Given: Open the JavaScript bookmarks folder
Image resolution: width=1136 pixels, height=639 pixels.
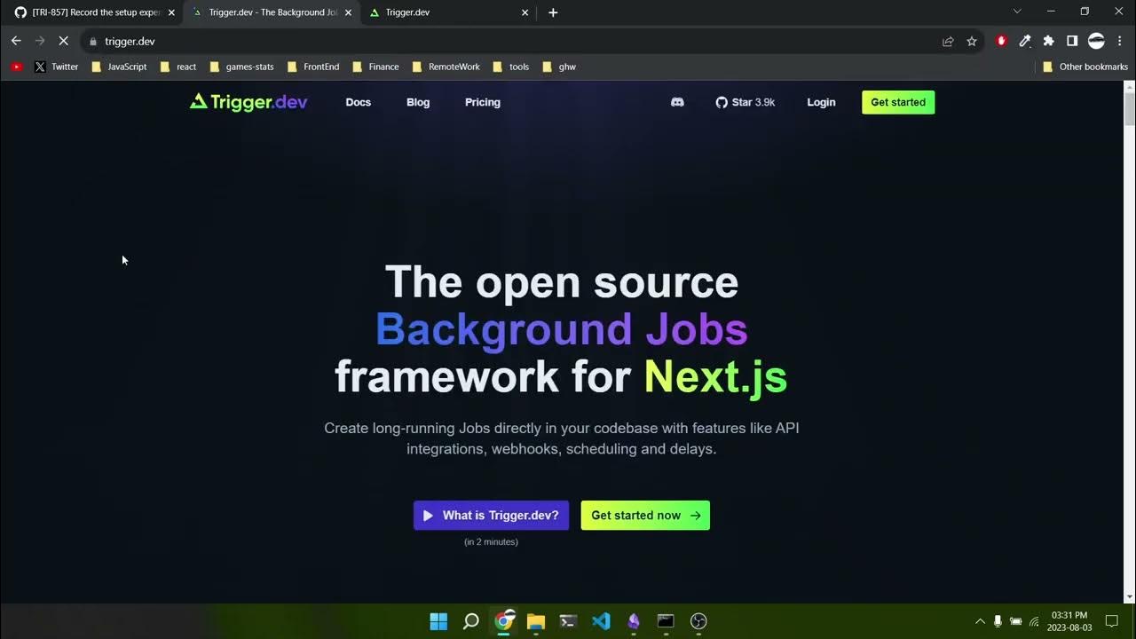Looking at the screenshot, I should click(x=119, y=67).
